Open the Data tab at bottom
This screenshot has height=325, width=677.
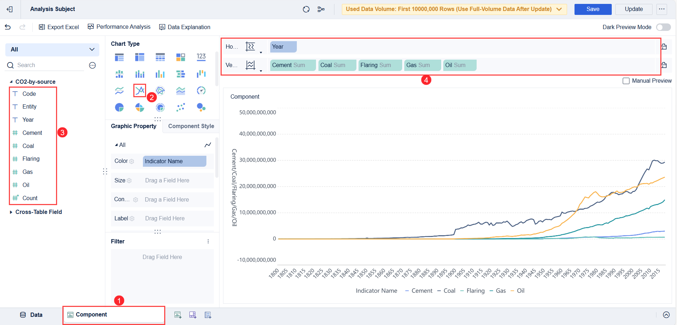pyautogui.click(x=31, y=315)
